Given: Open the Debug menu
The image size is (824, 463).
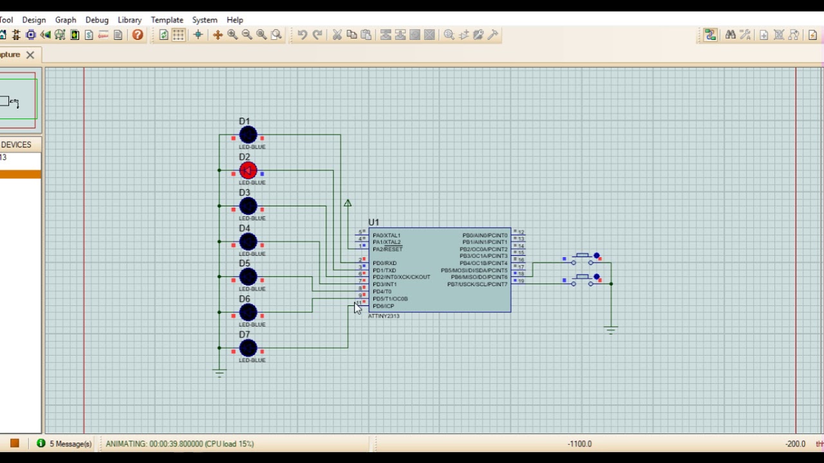Looking at the screenshot, I should click(x=97, y=20).
